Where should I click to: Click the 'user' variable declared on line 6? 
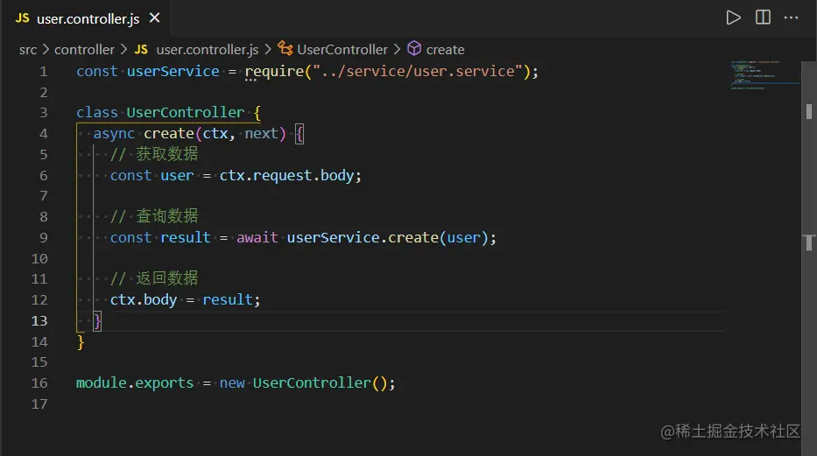coord(177,176)
